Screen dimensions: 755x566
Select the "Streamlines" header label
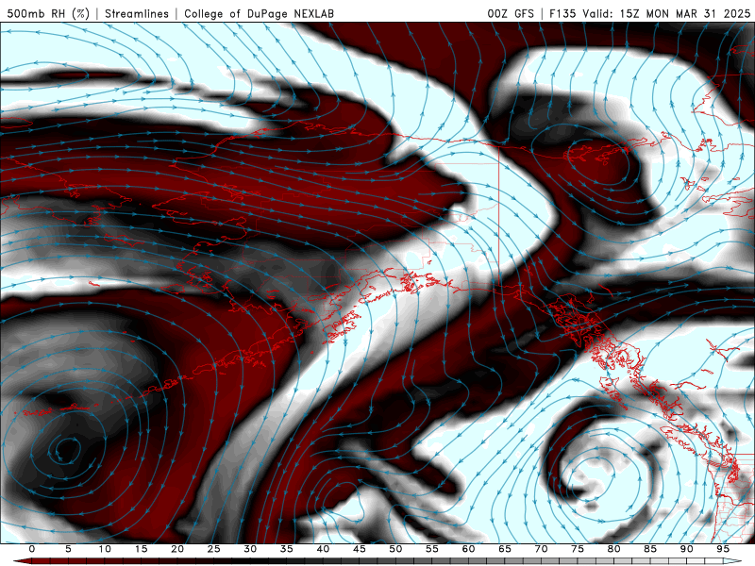click(x=137, y=13)
